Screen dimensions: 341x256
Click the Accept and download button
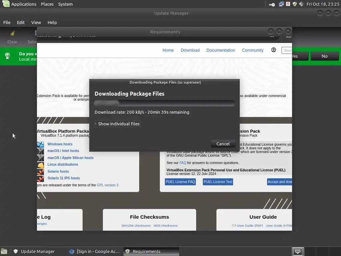(x=279, y=182)
